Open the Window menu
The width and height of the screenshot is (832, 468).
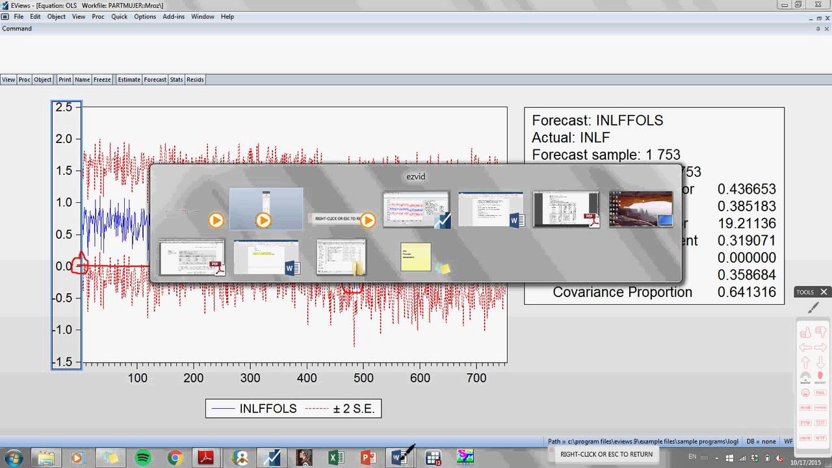(203, 17)
